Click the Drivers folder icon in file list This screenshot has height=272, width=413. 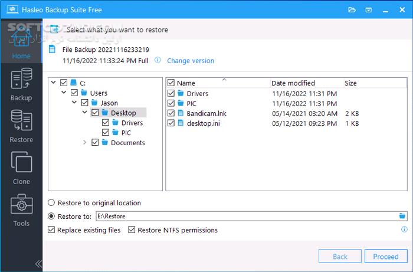click(x=181, y=93)
